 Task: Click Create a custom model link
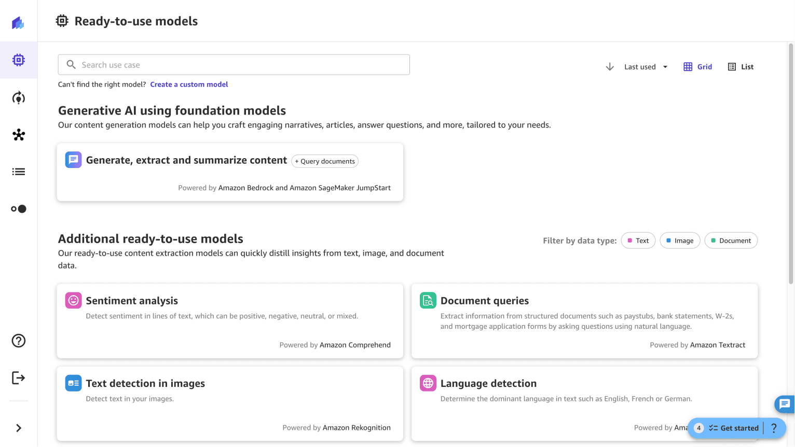pyautogui.click(x=189, y=85)
